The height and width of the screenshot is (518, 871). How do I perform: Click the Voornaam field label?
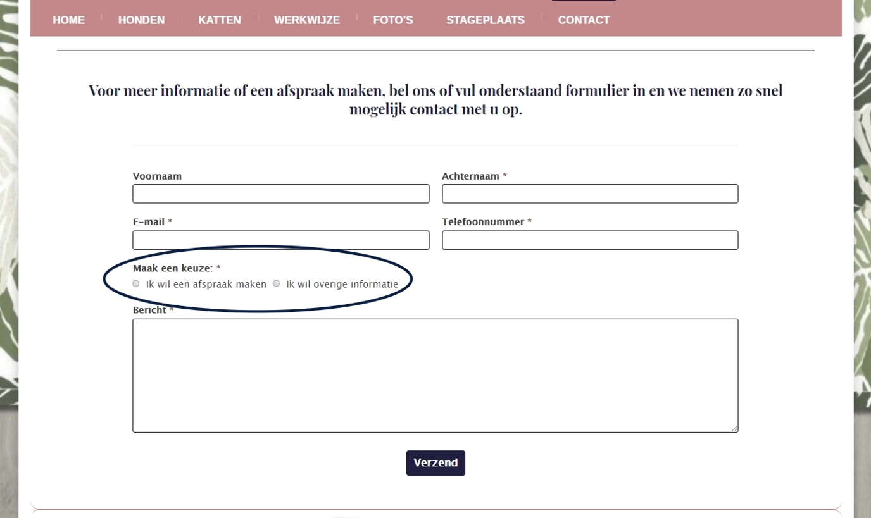157,176
